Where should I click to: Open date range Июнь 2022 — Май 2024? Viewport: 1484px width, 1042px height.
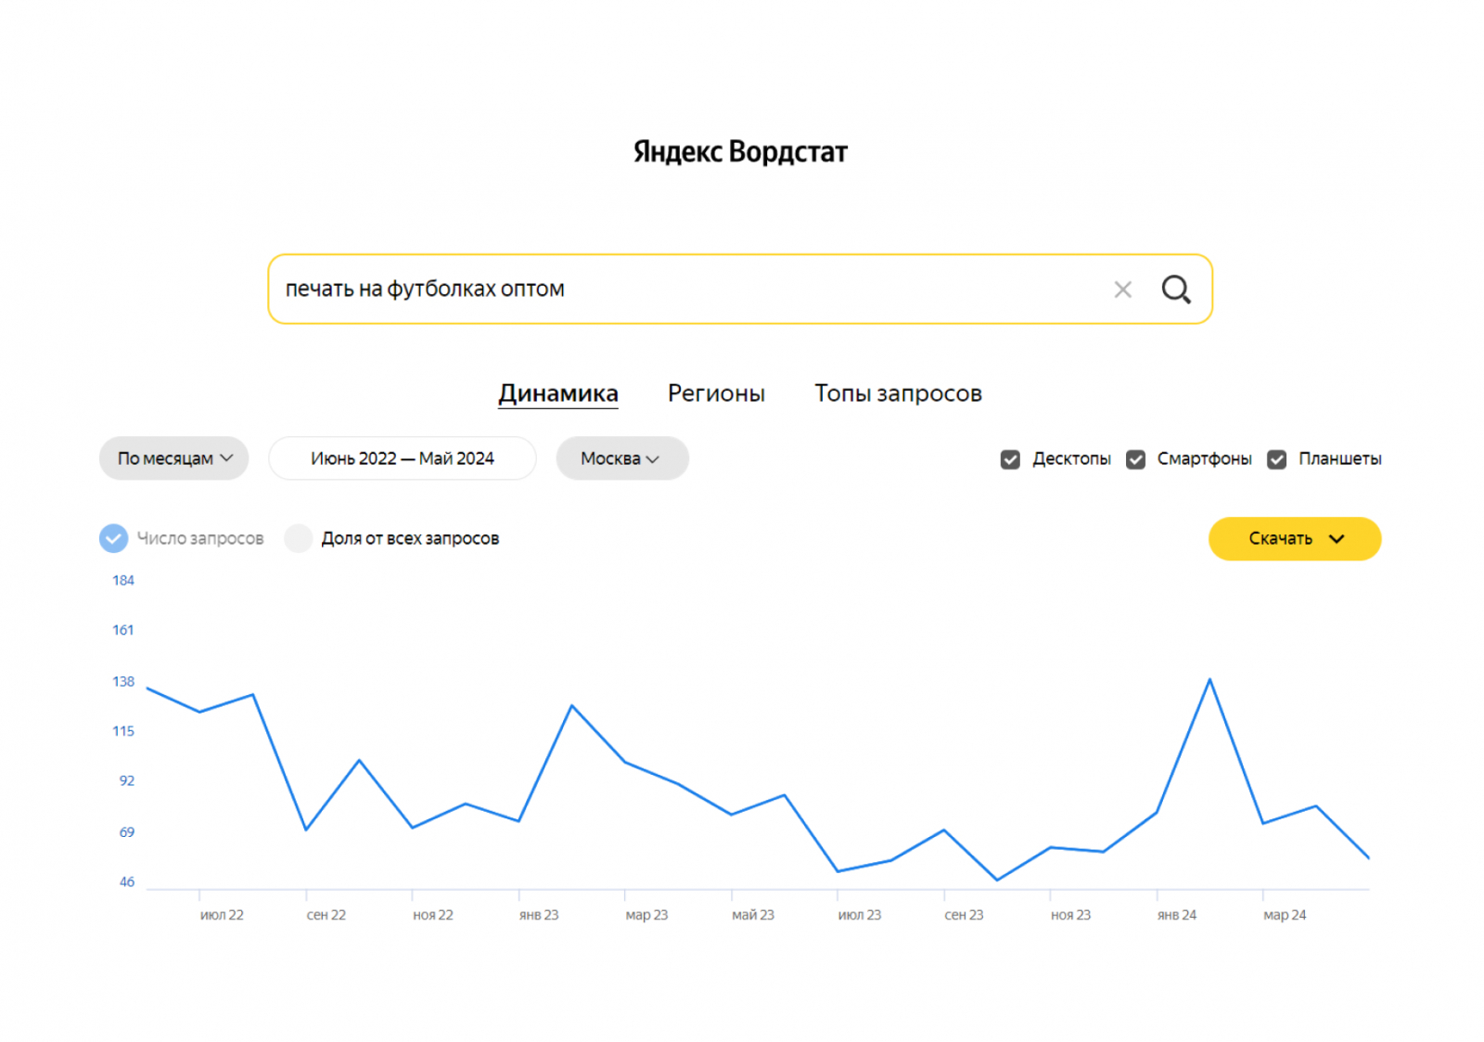coord(402,458)
